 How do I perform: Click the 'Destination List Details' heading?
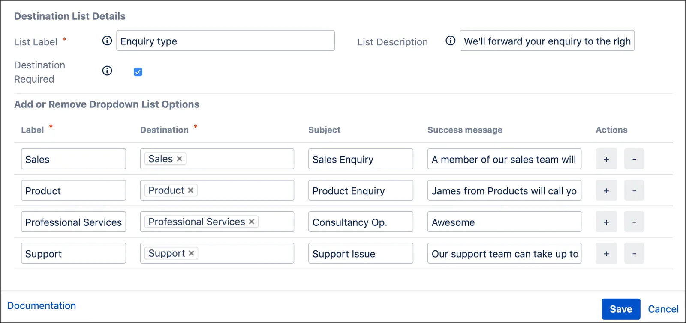70,16
